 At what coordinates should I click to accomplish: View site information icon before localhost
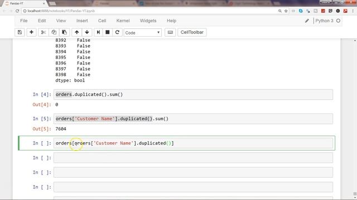pyautogui.click(x=25, y=11)
